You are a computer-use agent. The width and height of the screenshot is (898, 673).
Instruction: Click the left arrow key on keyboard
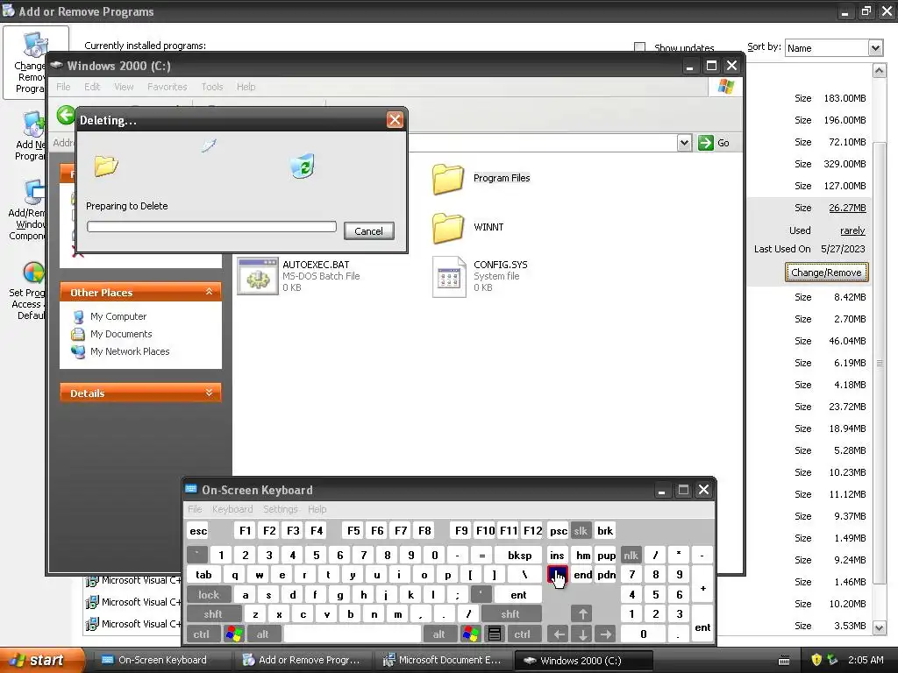coord(559,634)
